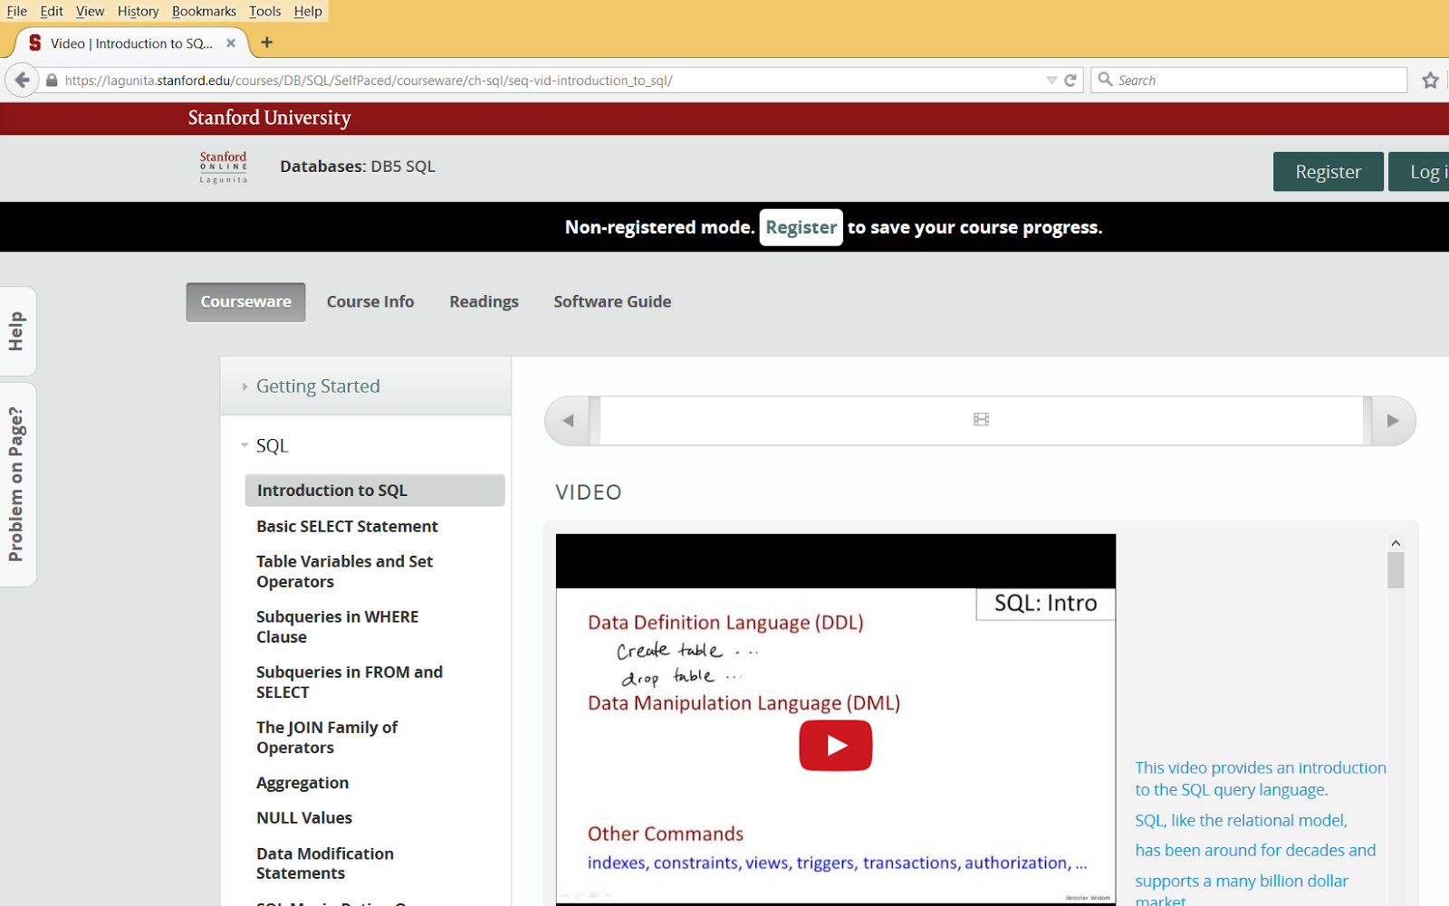Play the SQL Intro YouTube video

(835, 745)
